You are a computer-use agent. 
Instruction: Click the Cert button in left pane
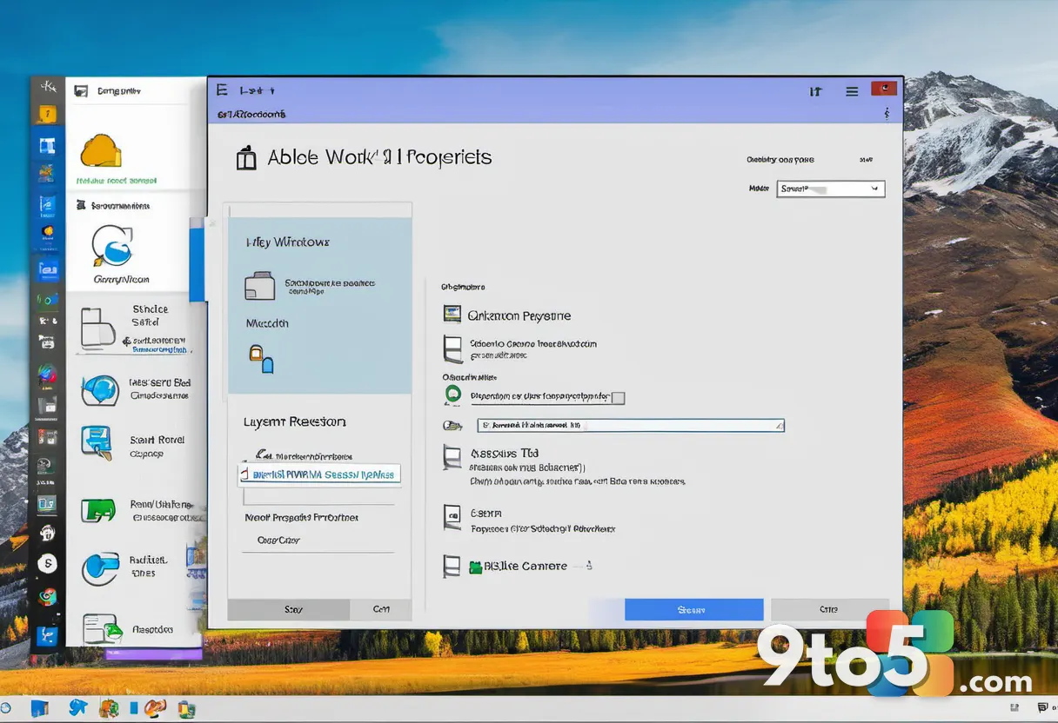pos(380,609)
